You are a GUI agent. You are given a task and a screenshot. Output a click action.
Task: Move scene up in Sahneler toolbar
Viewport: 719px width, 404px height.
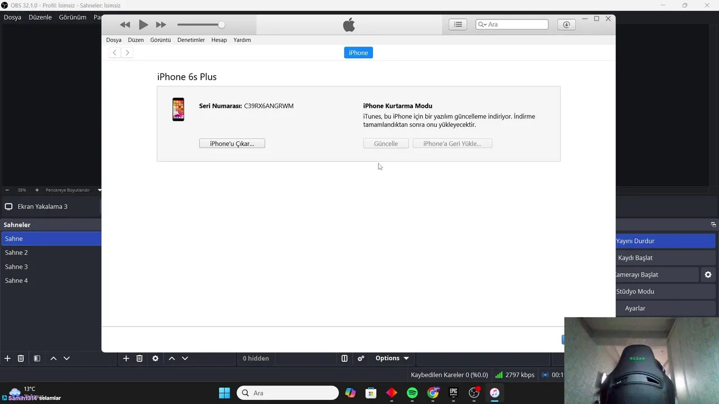click(x=53, y=359)
